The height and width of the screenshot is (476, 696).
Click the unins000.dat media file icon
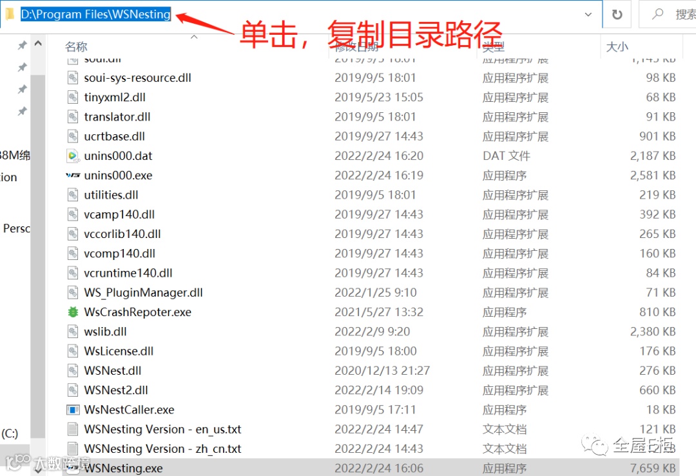73,156
